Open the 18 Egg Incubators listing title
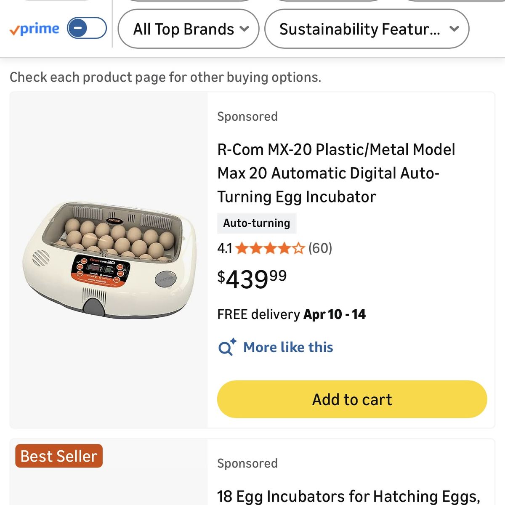The width and height of the screenshot is (505, 505). (x=348, y=496)
